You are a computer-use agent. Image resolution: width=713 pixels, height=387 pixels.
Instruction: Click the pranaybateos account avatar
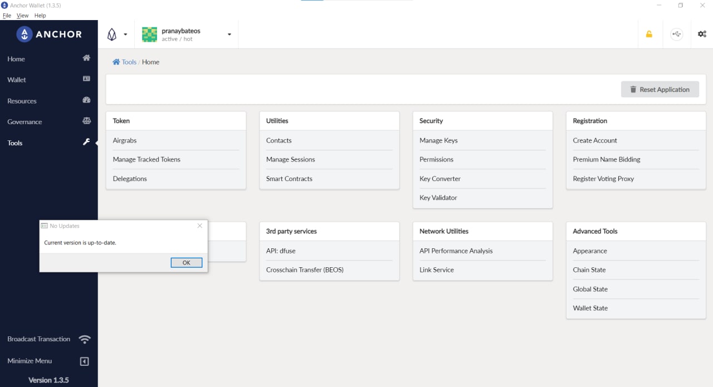tap(149, 35)
